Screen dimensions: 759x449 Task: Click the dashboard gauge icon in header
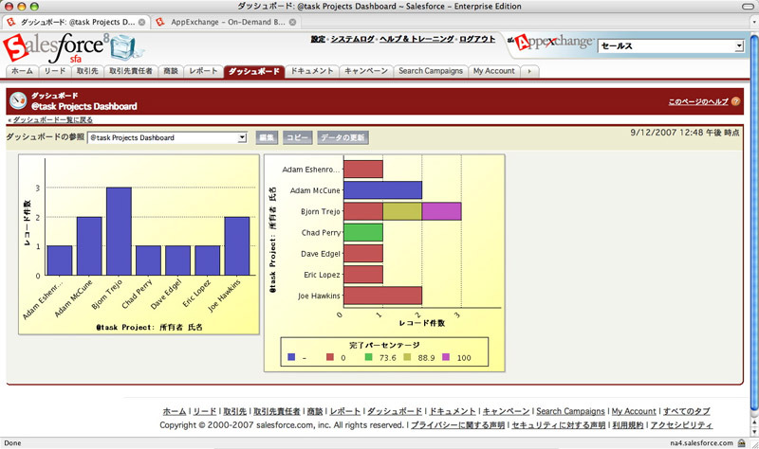pyautogui.click(x=18, y=100)
